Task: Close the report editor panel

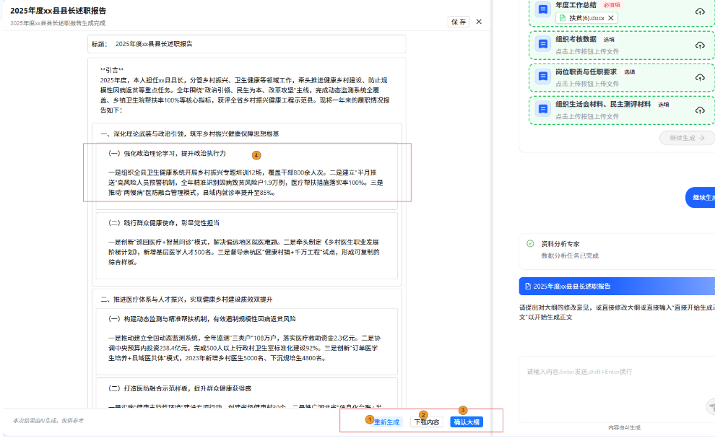Action: coord(478,22)
